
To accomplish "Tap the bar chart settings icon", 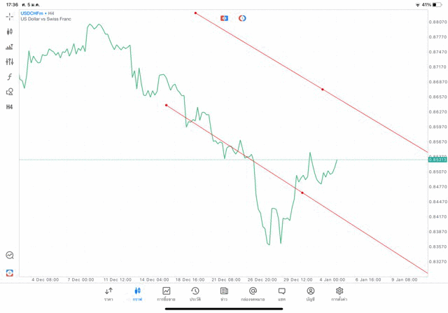I will (10, 47).
